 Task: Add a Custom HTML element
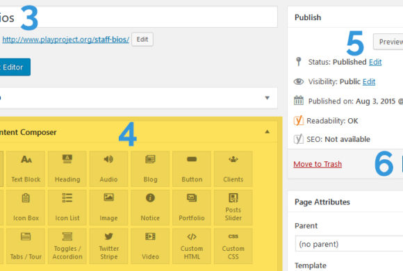pos(192,246)
